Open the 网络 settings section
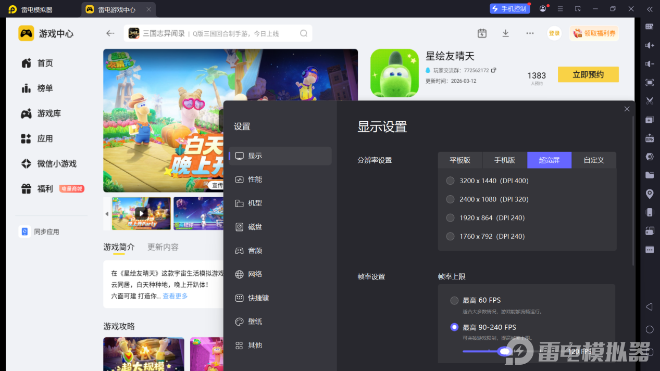Screen dimensions: 660x371 click(280, 274)
